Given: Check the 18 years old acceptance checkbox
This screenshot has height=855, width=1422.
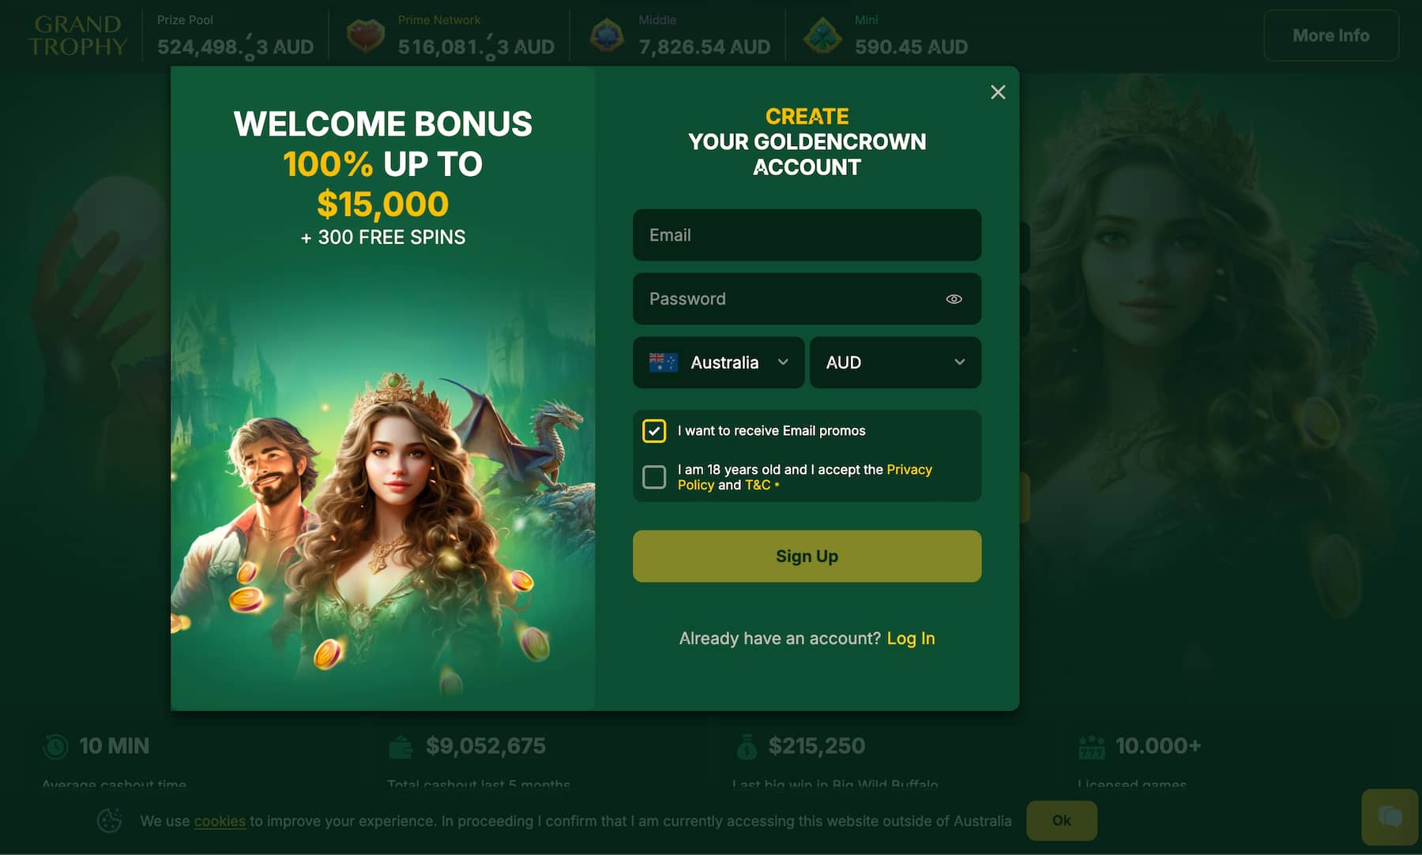Looking at the screenshot, I should click(x=654, y=477).
